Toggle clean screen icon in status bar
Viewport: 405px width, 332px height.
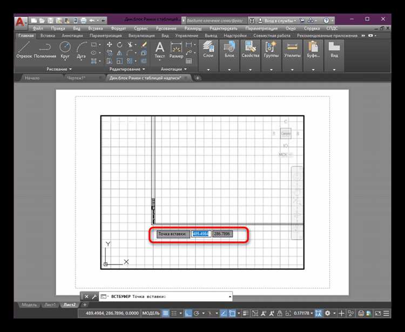(377, 314)
